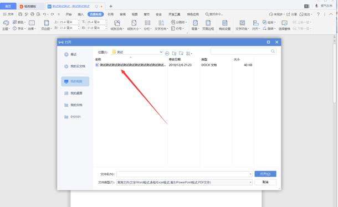Click the Paper Size (纸张大小) icon
The width and height of the screenshot is (338, 207).
click(134, 23)
